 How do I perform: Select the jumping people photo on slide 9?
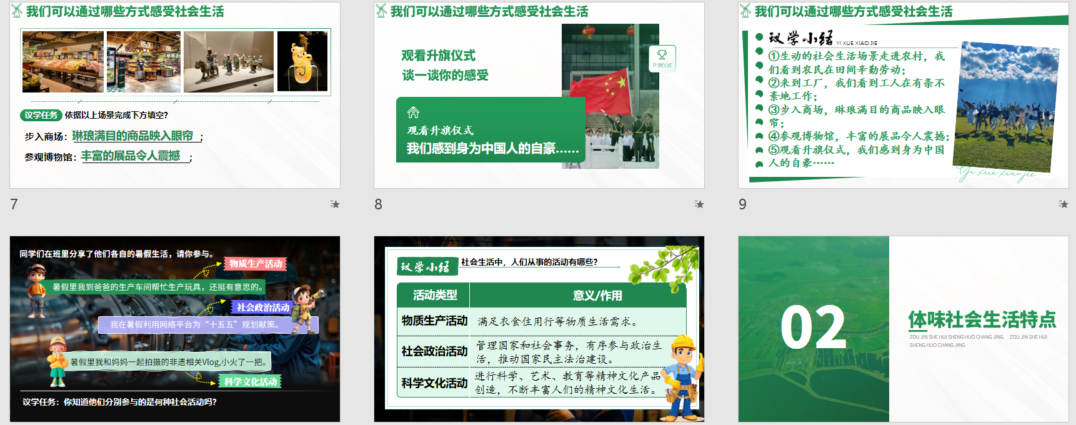tap(1007, 107)
